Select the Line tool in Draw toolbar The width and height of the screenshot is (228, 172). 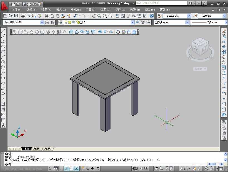[3, 31]
